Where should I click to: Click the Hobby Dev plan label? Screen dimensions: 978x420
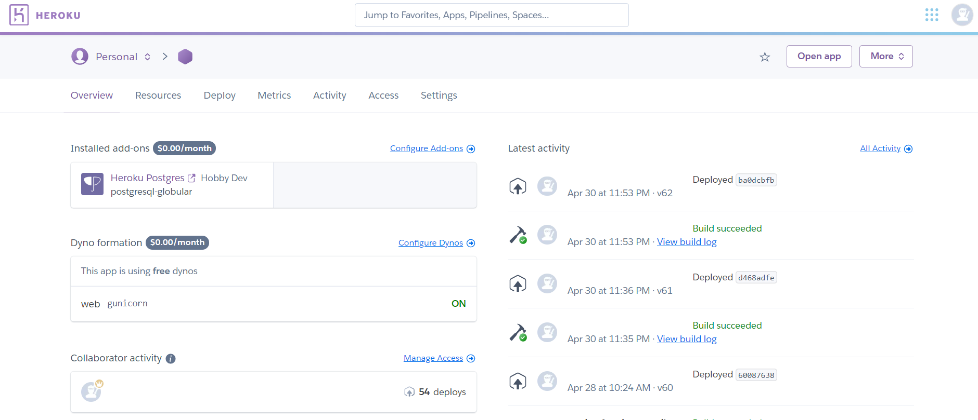(x=224, y=178)
